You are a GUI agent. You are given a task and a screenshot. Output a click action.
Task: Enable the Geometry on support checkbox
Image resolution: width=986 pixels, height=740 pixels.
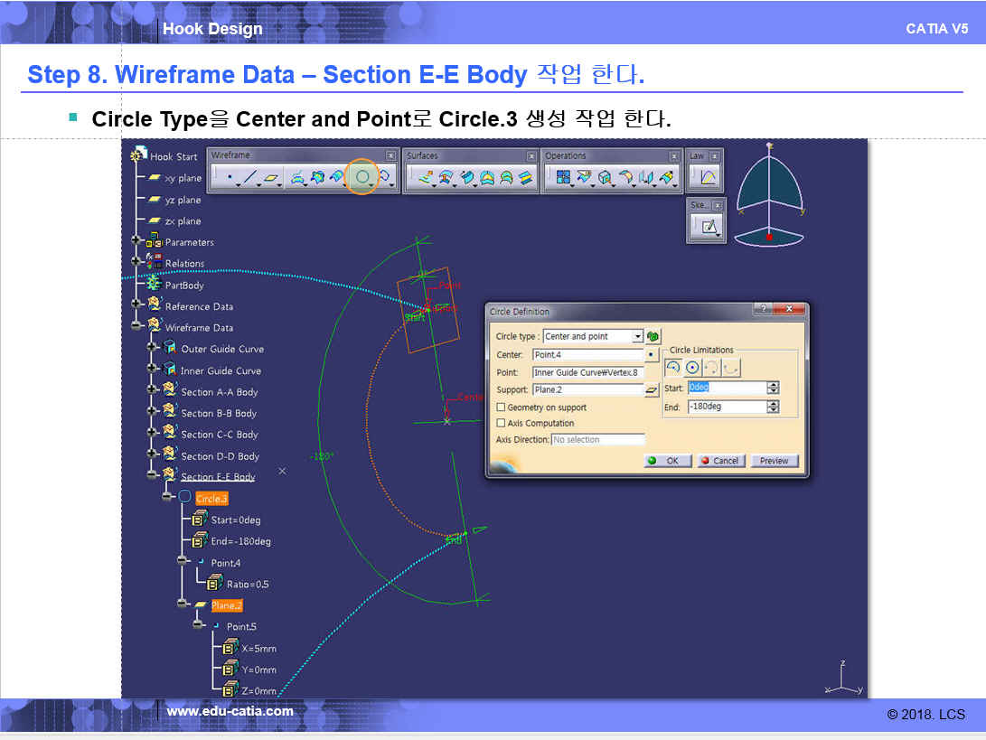point(502,407)
